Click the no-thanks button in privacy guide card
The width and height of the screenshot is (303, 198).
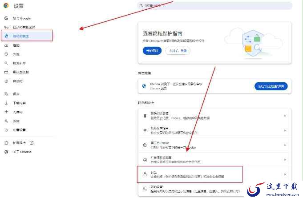point(178,51)
